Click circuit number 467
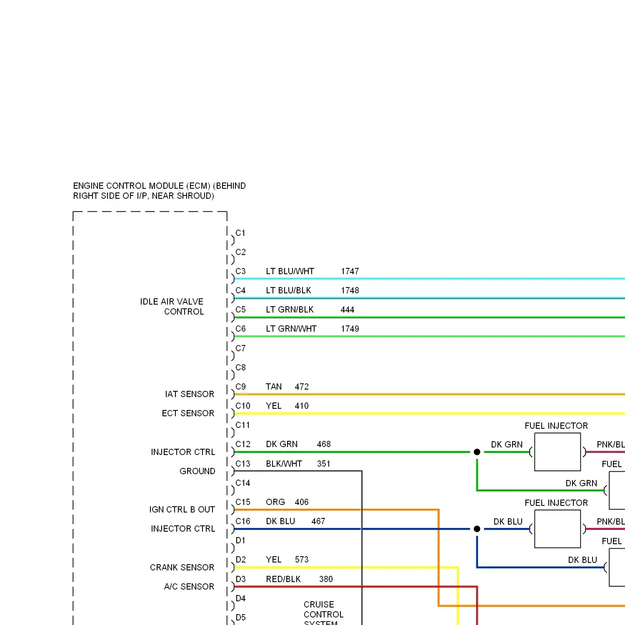This screenshot has width=625, height=625. click(x=318, y=521)
